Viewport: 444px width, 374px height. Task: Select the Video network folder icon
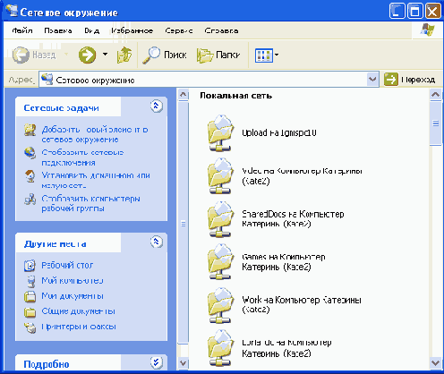[x=220, y=175]
